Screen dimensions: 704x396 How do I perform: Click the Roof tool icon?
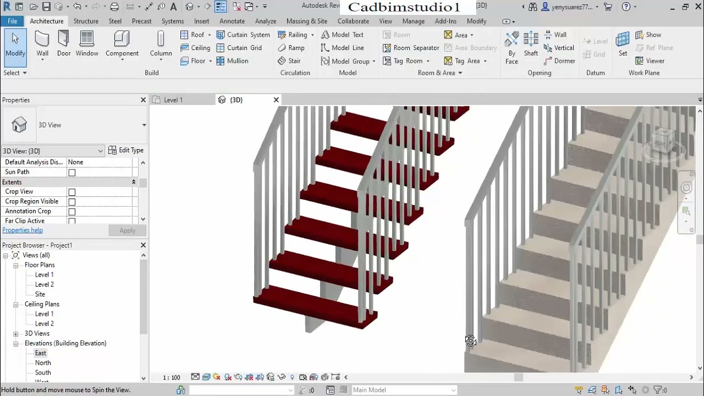pos(185,35)
